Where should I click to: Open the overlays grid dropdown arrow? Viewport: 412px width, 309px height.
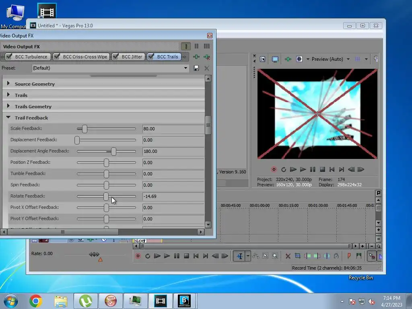click(x=366, y=59)
